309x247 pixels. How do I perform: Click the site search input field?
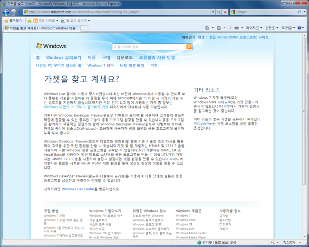click(x=149, y=47)
